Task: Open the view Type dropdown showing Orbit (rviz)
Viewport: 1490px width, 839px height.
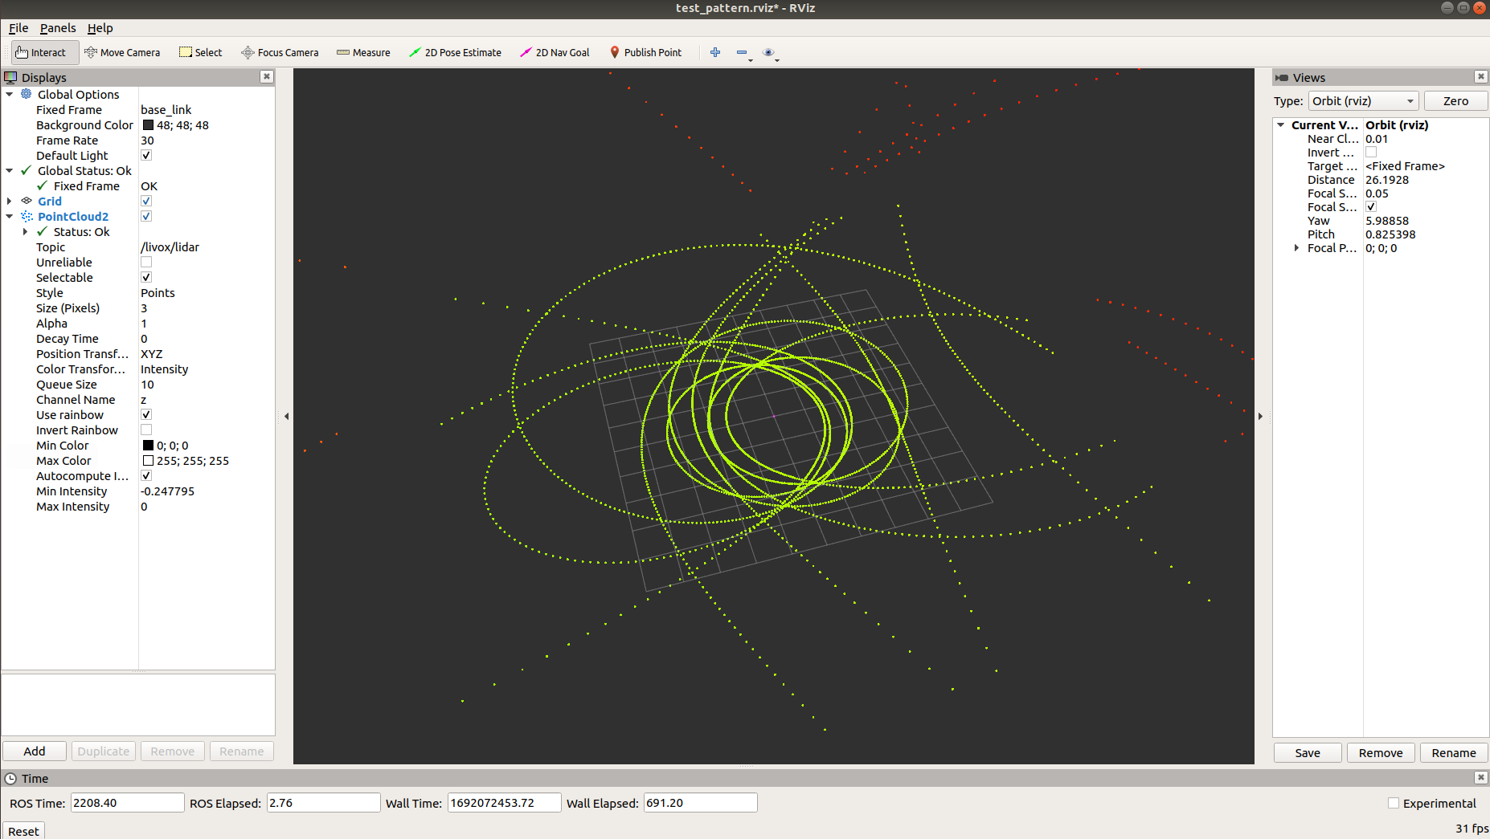Action: (1363, 100)
